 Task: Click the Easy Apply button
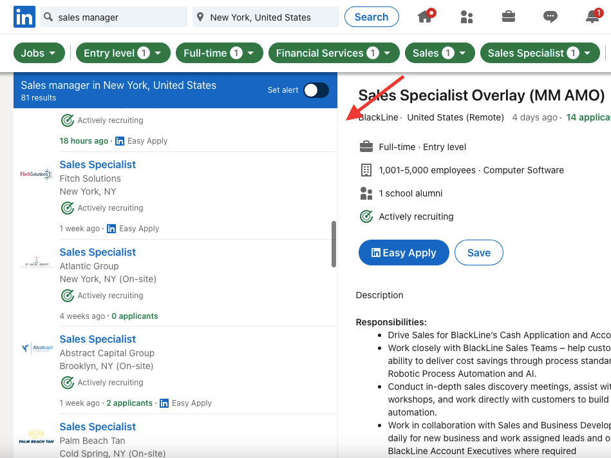404,253
